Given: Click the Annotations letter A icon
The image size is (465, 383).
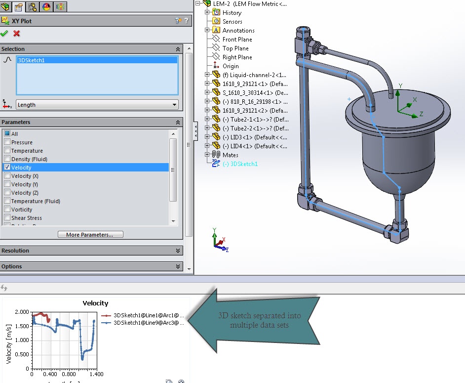Looking at the screenshot, I should 217,30.
